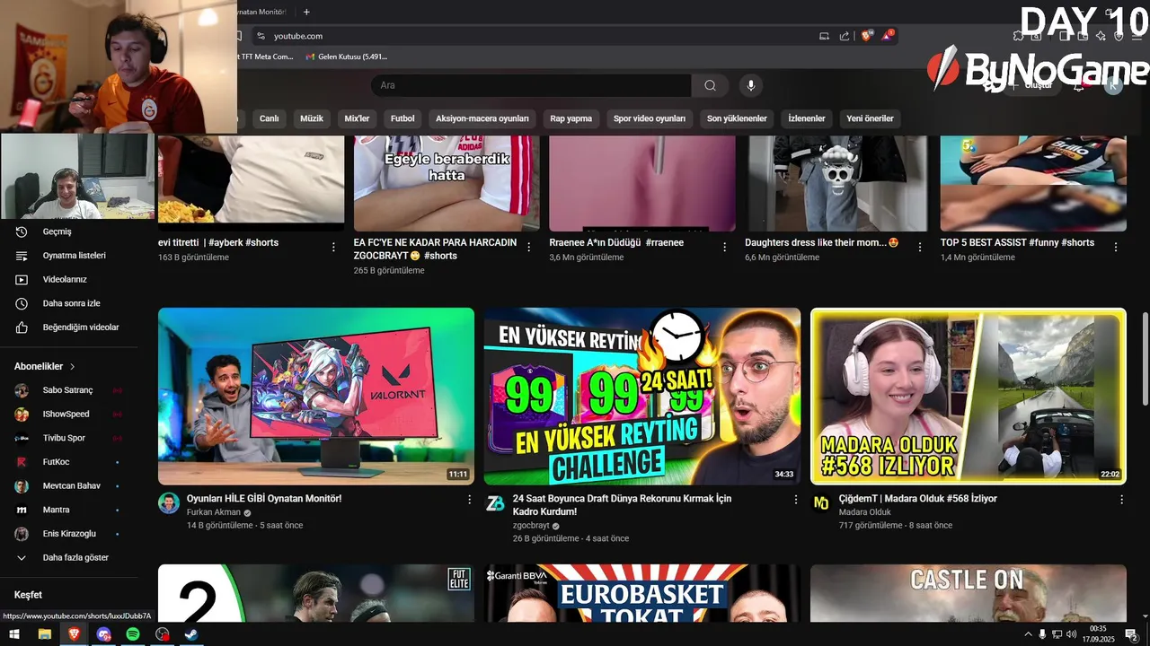Open Spotify from the taskbar
The image size is (1150, 646).
133,634
